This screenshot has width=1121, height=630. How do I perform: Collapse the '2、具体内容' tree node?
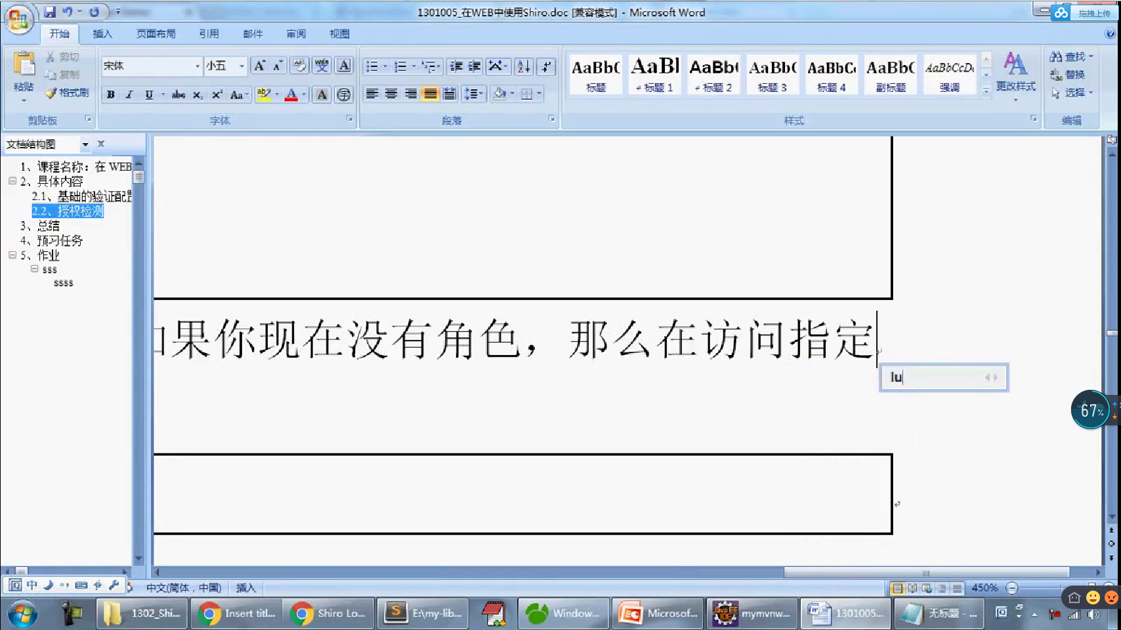coord(12,181)
